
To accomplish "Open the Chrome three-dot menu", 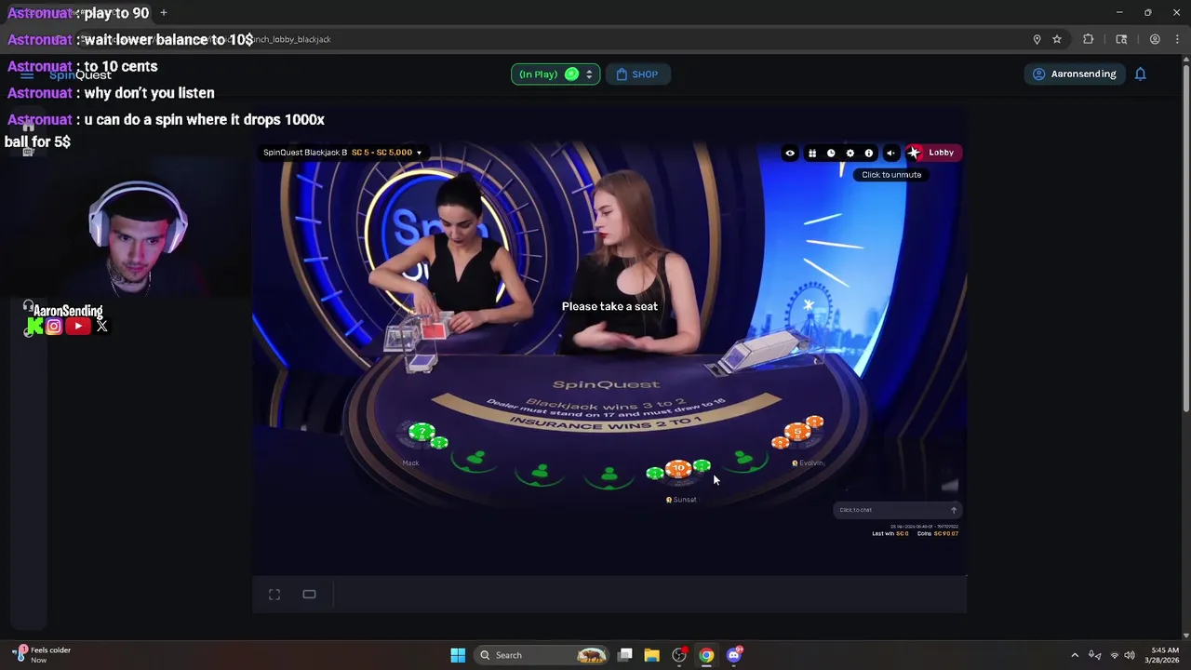I will coord(1177,39).
